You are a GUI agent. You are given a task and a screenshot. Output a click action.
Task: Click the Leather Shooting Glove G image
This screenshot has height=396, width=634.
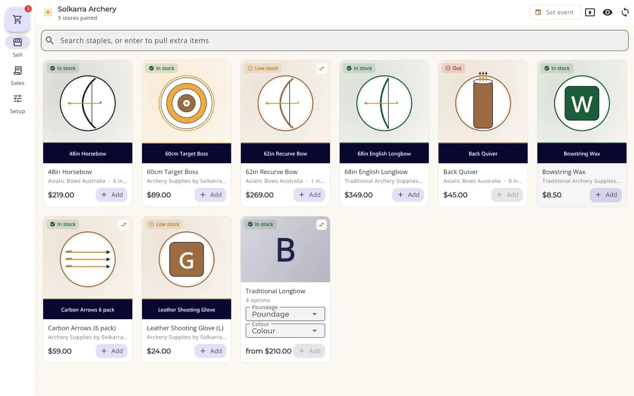click(x=187, y=267)
